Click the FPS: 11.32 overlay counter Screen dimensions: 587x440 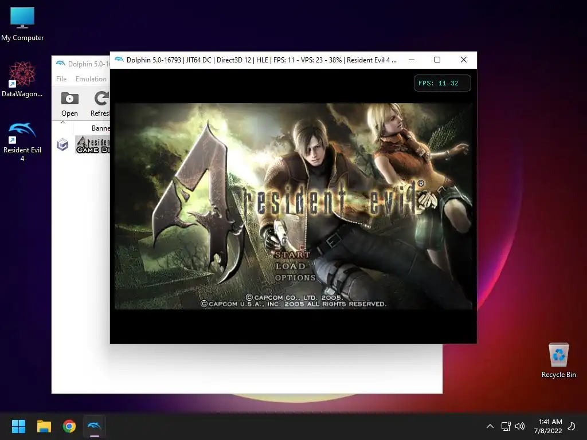pyautogui.click(x=442, y=83)
